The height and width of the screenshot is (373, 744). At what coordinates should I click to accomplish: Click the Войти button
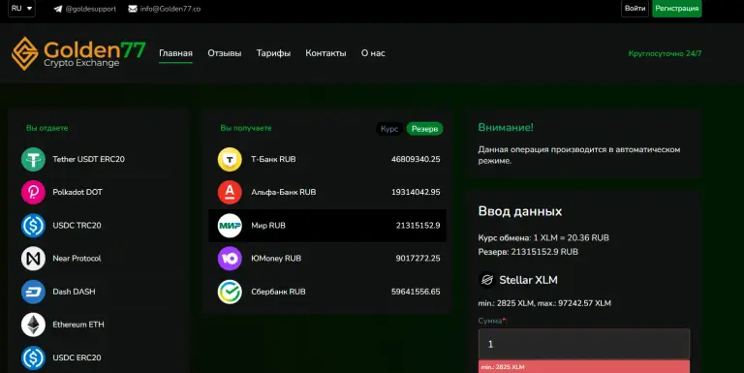(x=635, y=9)
